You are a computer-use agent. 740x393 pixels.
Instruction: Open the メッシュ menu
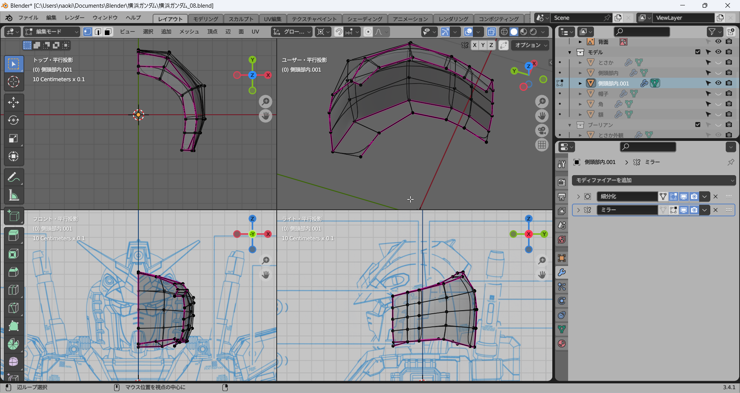click(189, 32)
